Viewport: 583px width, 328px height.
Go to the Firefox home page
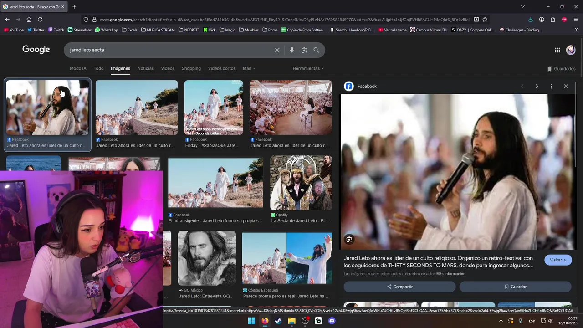coord(29,20)
